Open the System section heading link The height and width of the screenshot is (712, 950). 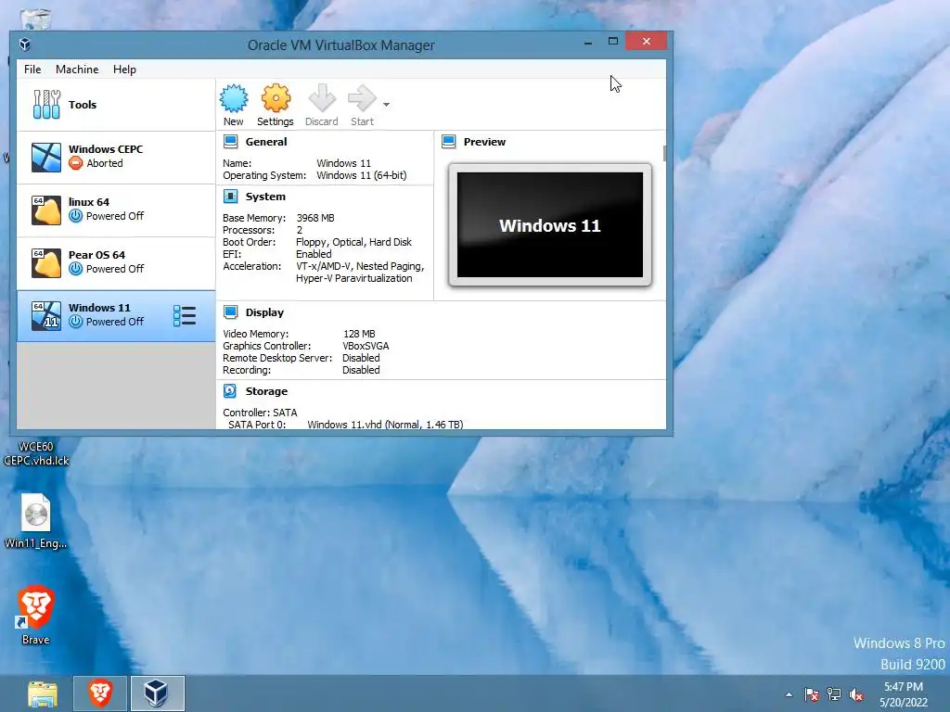(265, 197)
